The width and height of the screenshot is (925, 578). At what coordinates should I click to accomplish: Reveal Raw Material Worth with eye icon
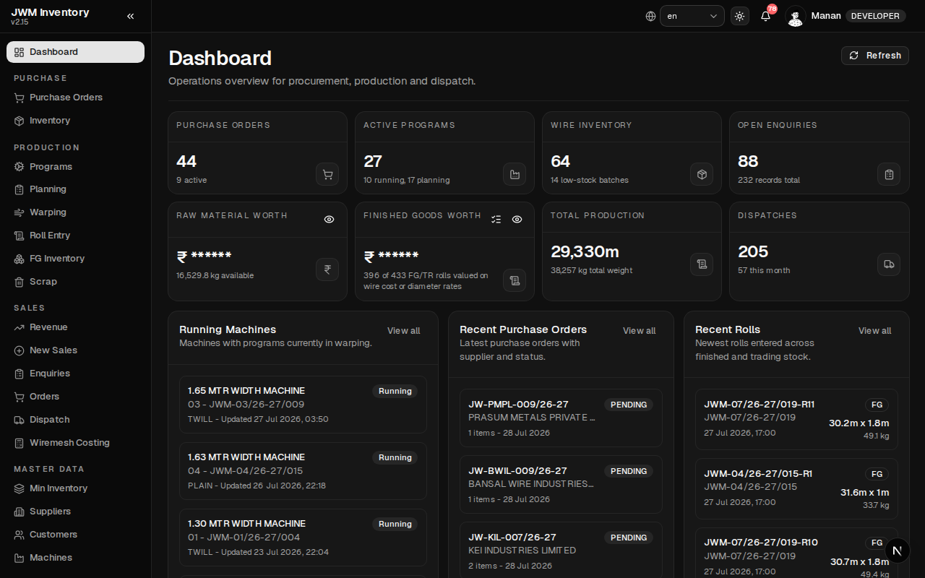329,219
